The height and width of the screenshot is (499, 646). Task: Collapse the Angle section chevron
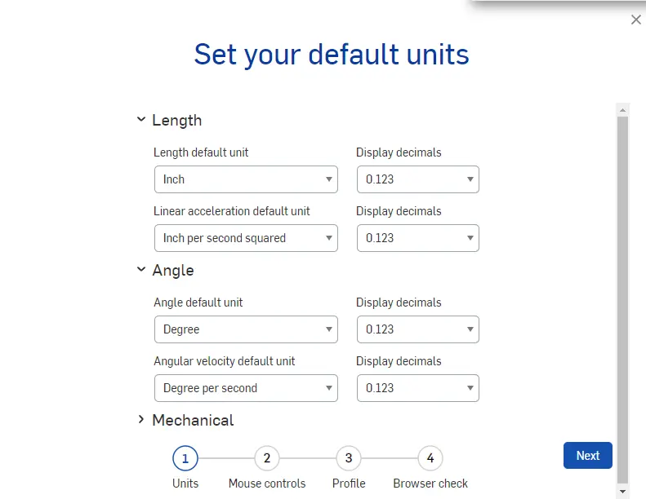[141, 270]
